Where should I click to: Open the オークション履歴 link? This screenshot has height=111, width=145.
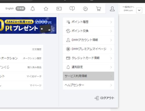coord(32,58)
